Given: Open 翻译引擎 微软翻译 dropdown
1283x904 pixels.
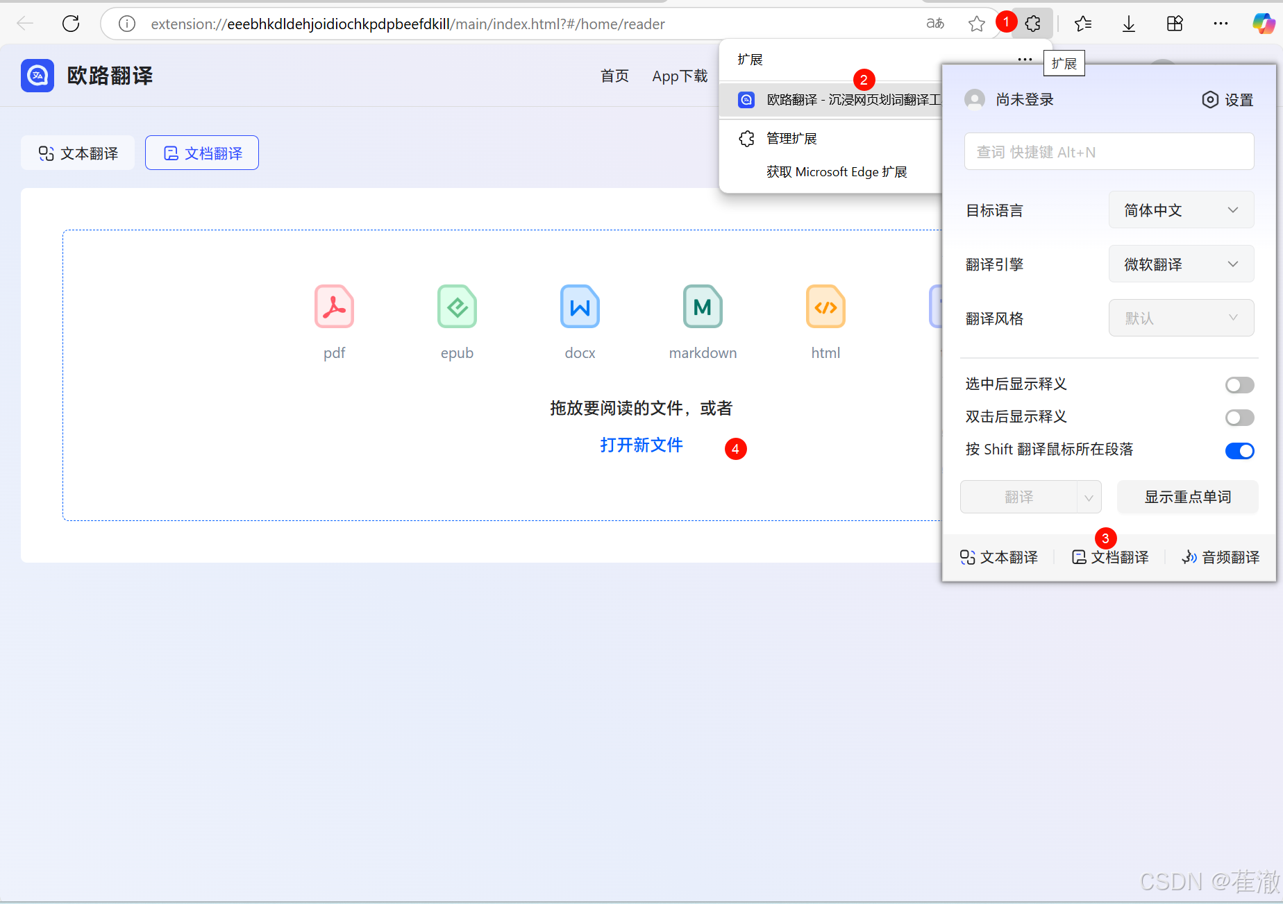Looking at the screenshot, I should click(x=1181, y=264).
